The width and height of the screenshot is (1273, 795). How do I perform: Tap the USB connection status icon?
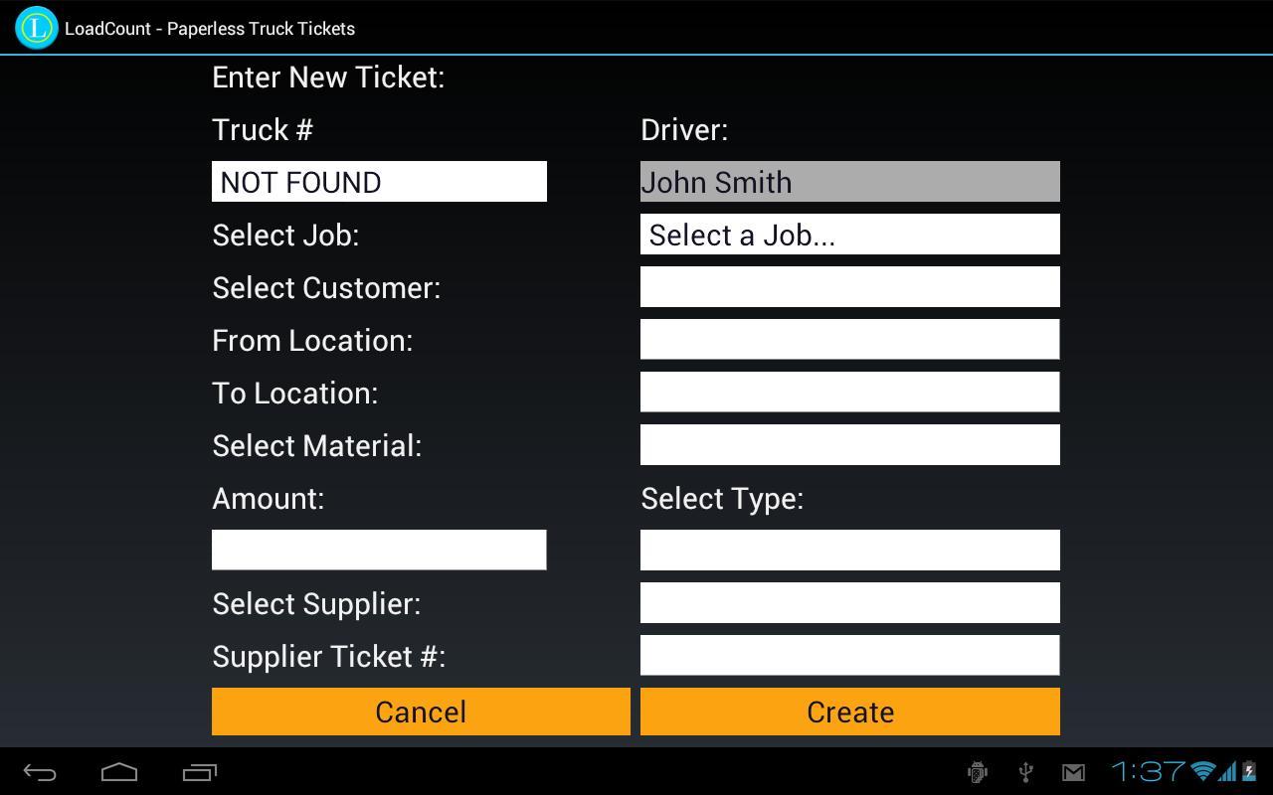coord(1026,771)
